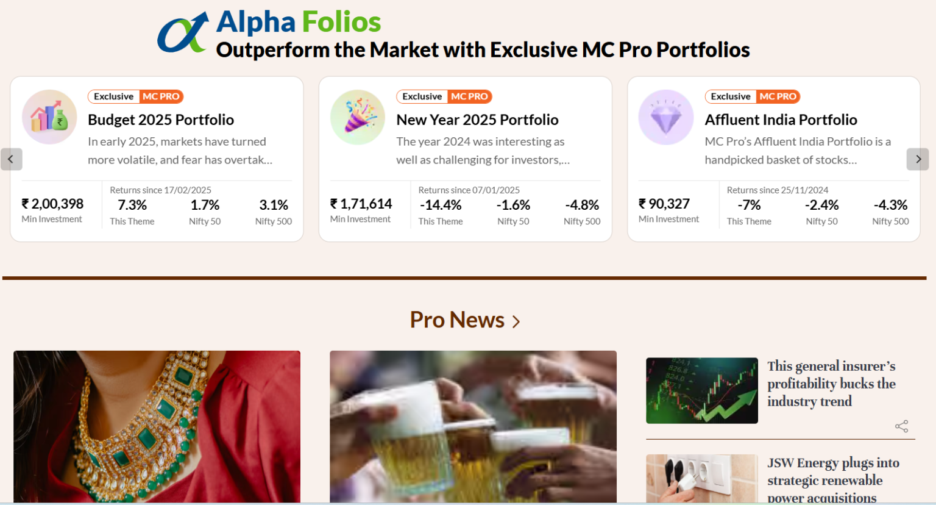Viewport: 936px width, 505px height.
Task: Click the Affluent India diamond icon
Action: tap(665, 117)
